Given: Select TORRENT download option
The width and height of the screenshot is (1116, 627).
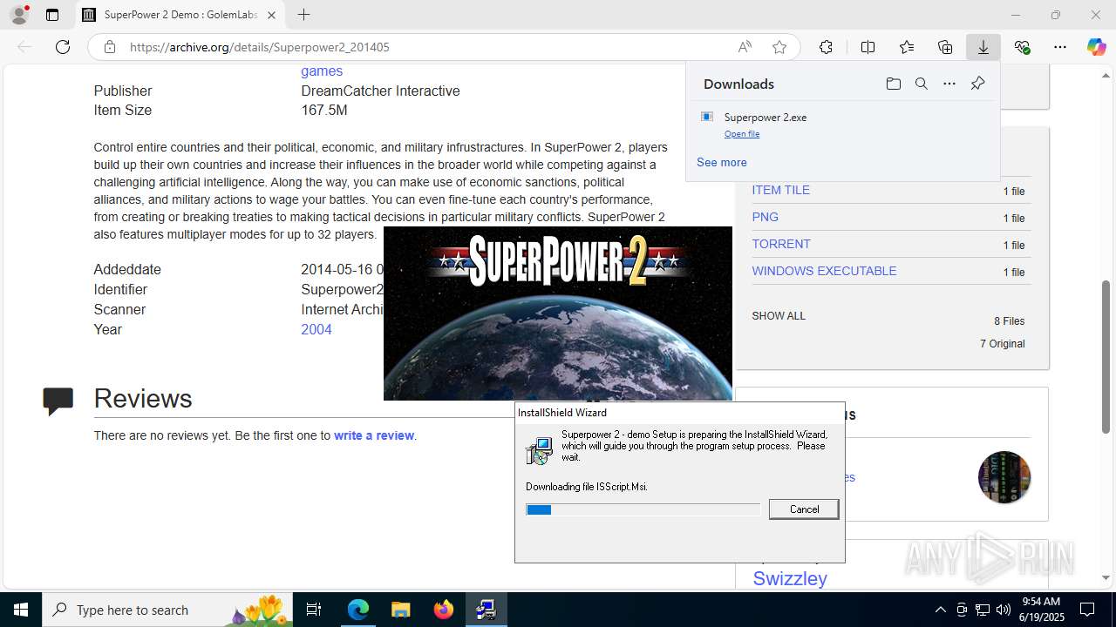Looking at the screenshot, I should (x=781, y=244).
